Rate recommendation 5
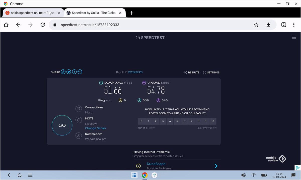The height and width of the screenshot is (180, 301). (x=177, y=121)
